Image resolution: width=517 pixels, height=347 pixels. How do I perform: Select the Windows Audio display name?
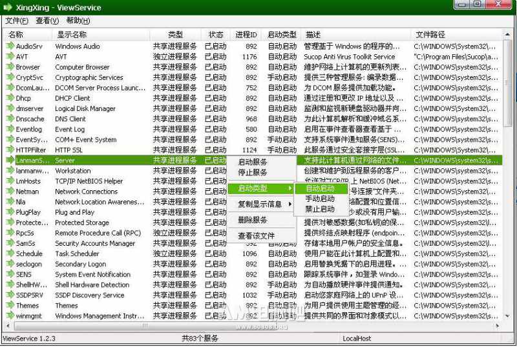pyautogui.click(x=78, y=46)
